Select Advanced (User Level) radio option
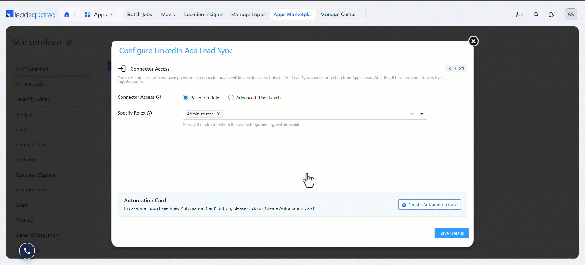Viewport: 585px width, 265px height. [x=231, y=98]
